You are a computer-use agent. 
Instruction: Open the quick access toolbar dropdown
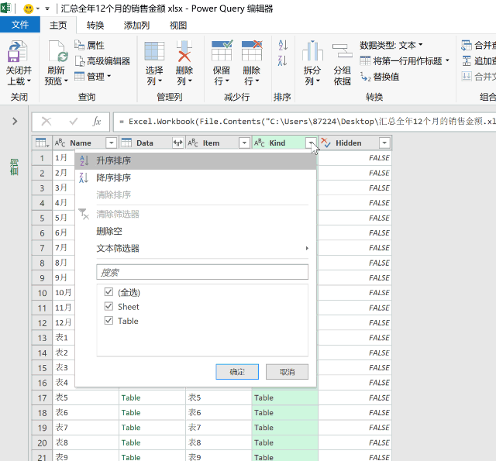point(47,9)
